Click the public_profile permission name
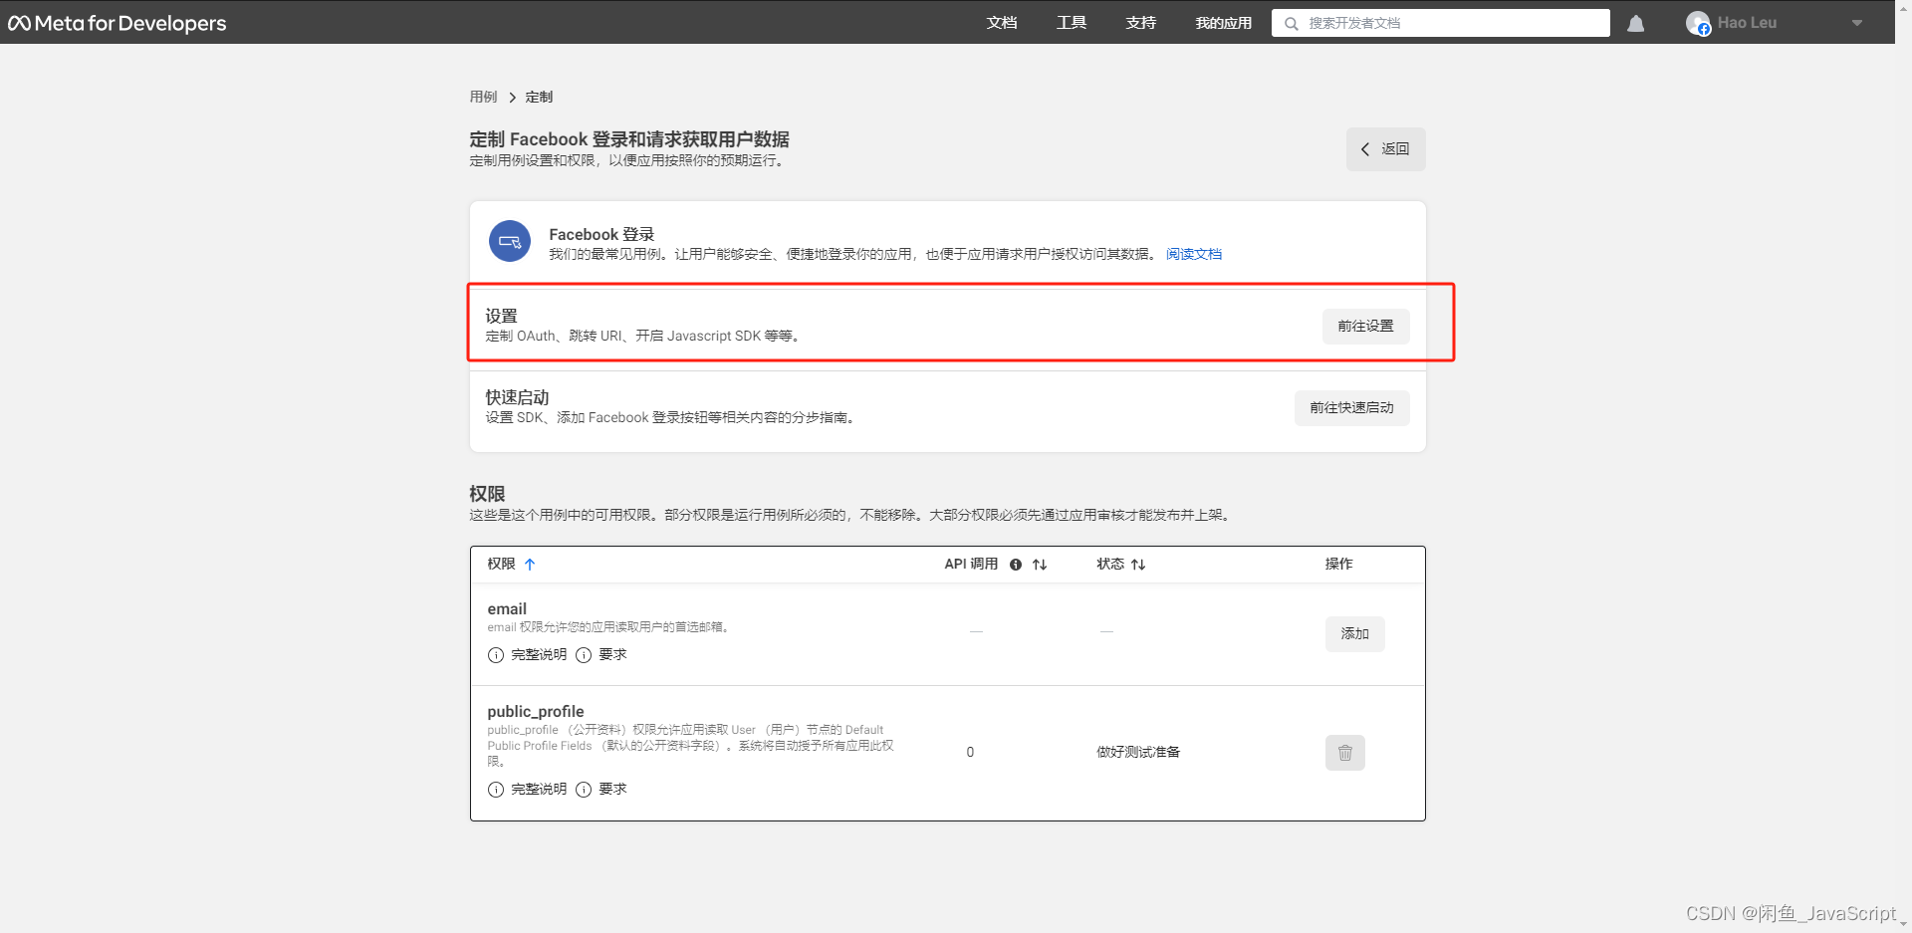Image resolution: width=1912 pixels, height=933 pixels. [x=536, y=712]
